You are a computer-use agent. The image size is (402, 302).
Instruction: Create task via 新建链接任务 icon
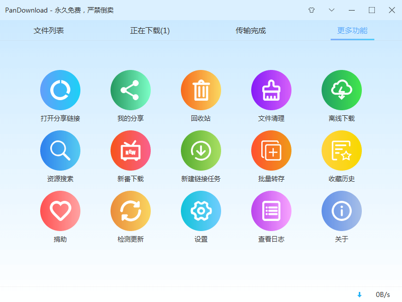point(201,150)
